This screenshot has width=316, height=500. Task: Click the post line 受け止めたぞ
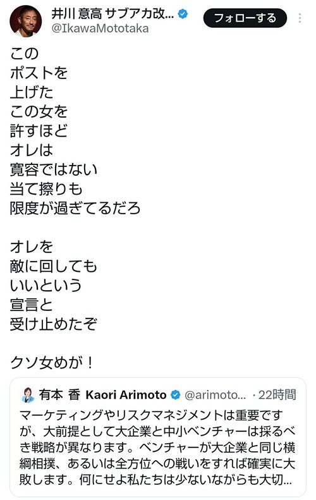coord(54,324)
